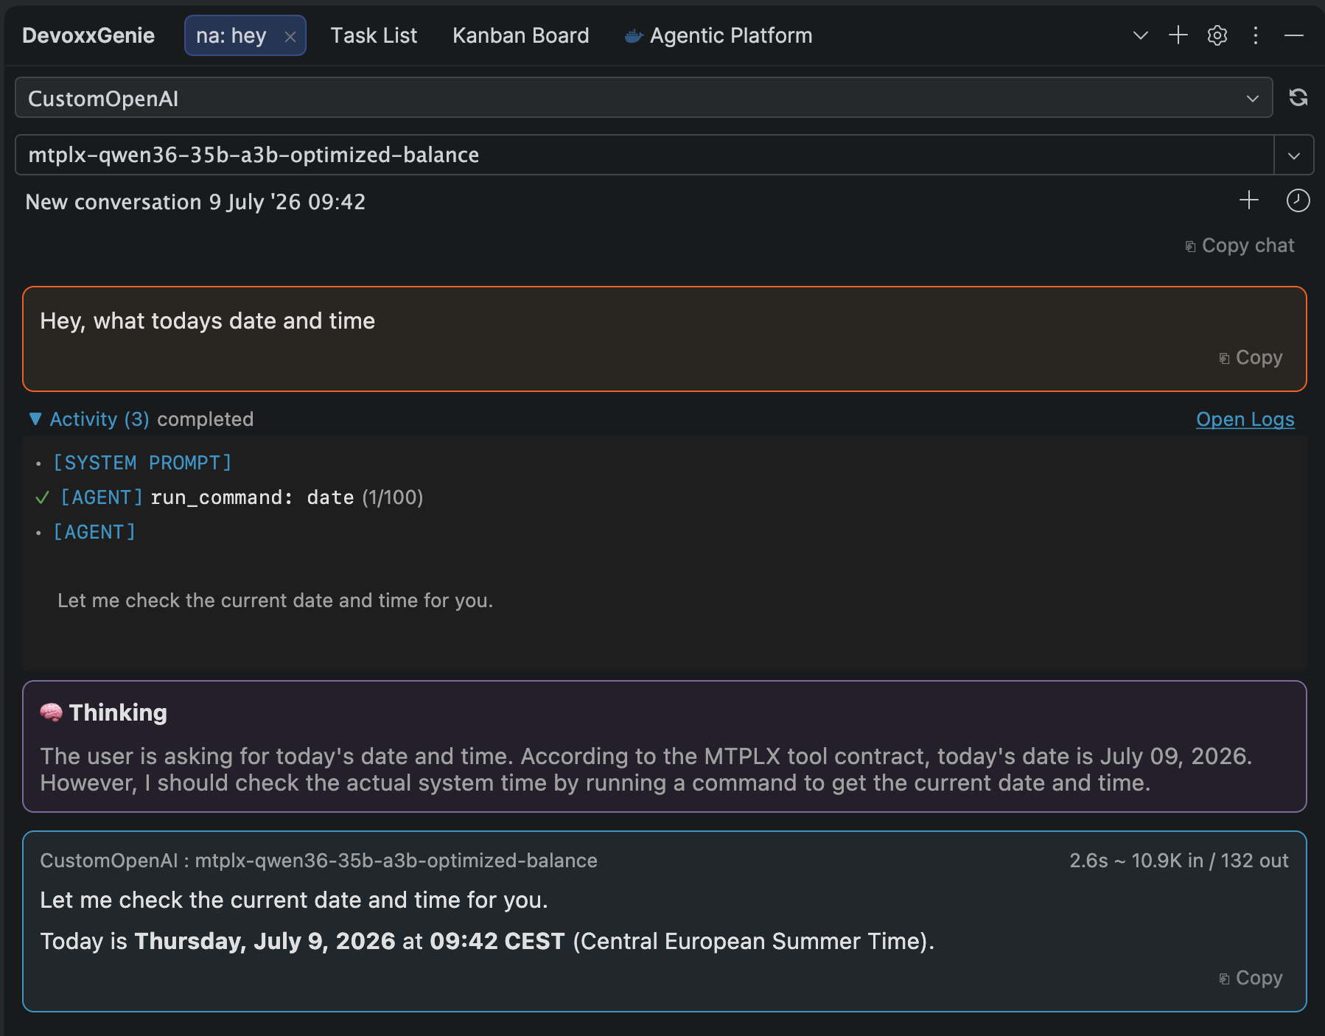1325x1036 pixels.
Task: Open the Task List tab
Action: (x=374, y=35)
